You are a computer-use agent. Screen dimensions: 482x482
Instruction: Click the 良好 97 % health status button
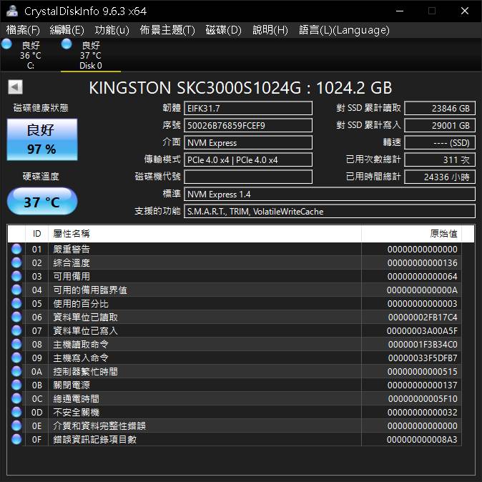click(42, 139)
